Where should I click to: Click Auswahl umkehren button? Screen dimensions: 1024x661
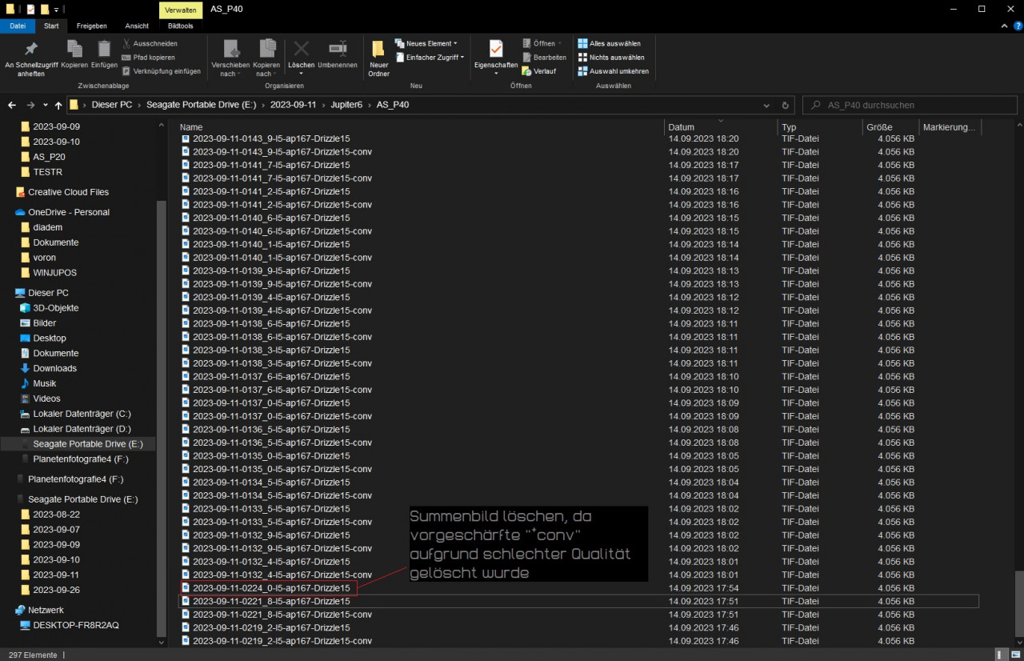point(614,71)
